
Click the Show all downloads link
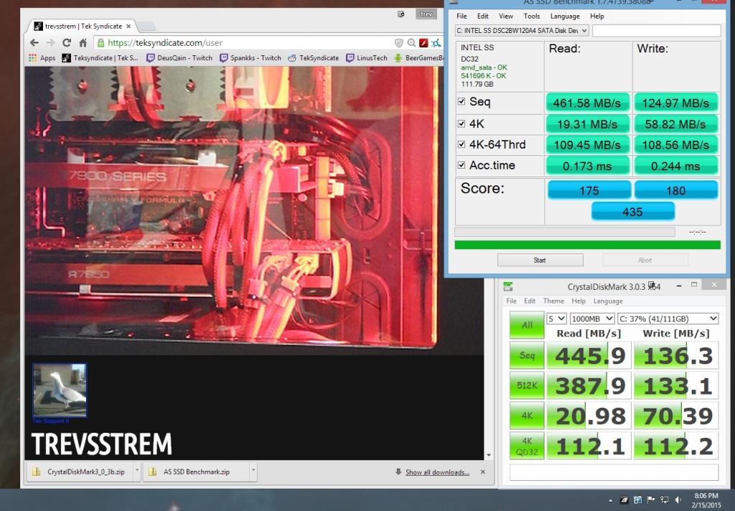coord(437,472)
